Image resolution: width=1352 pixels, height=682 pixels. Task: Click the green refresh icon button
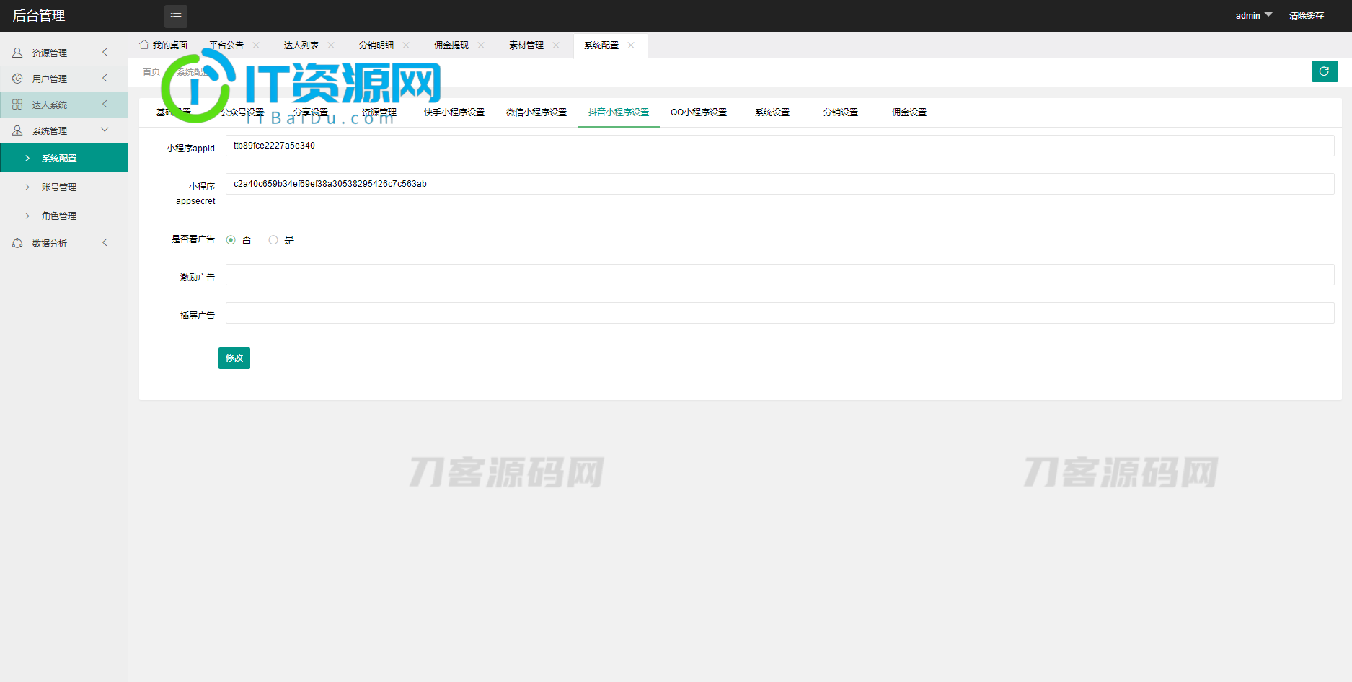(1325, 71)
